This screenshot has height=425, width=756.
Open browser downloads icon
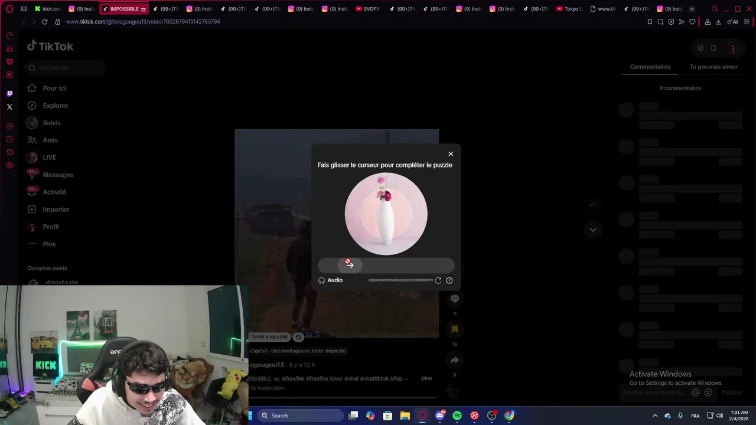point(718,22)
